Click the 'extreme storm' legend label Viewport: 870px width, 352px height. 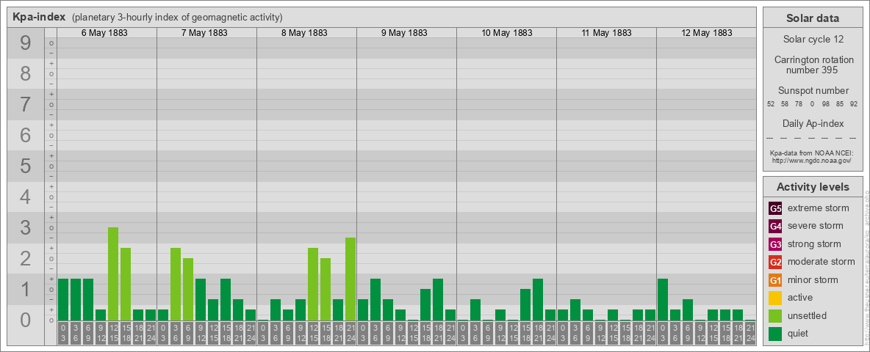[x=818, y=208]
